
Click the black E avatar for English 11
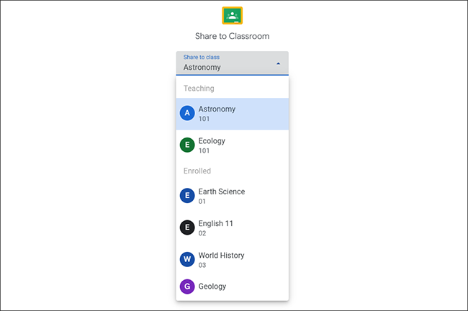point(187,227)
